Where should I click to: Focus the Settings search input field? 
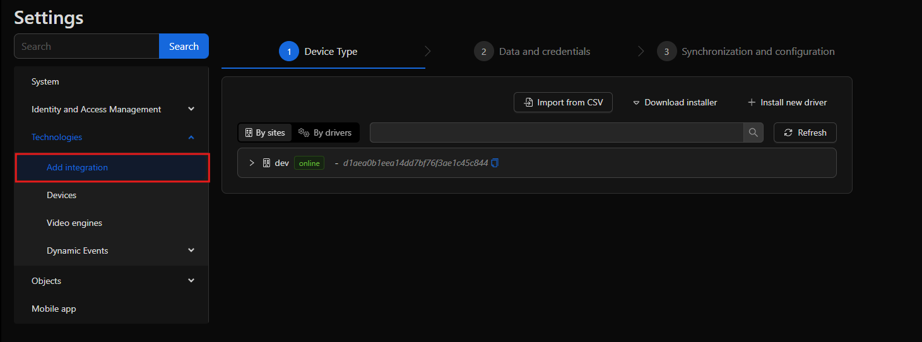point(86,46)
